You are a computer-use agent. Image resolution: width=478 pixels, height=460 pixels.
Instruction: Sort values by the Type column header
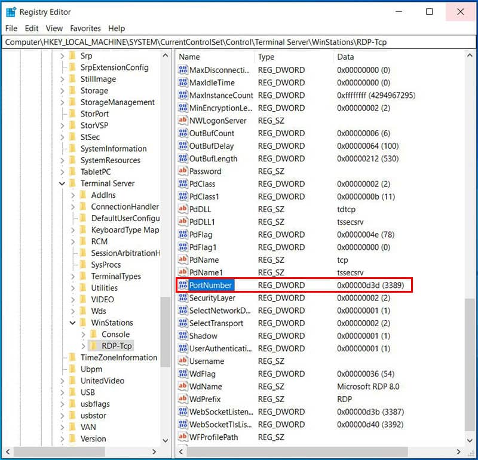coord(293,57)
